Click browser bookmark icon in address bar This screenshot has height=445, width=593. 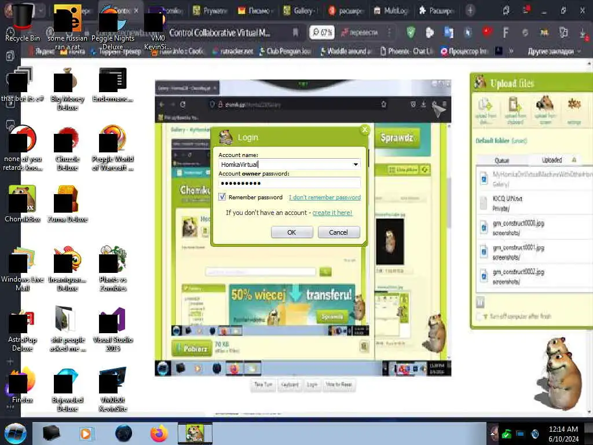tap(295, 32)
